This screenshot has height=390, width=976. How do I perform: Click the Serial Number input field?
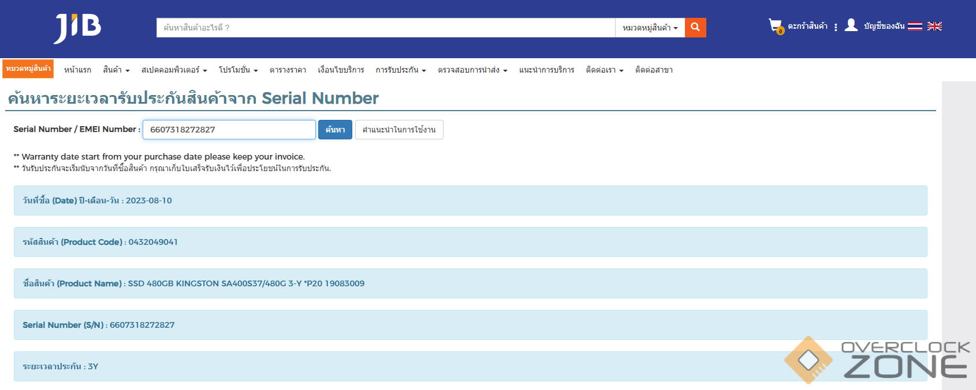point(229,130)
